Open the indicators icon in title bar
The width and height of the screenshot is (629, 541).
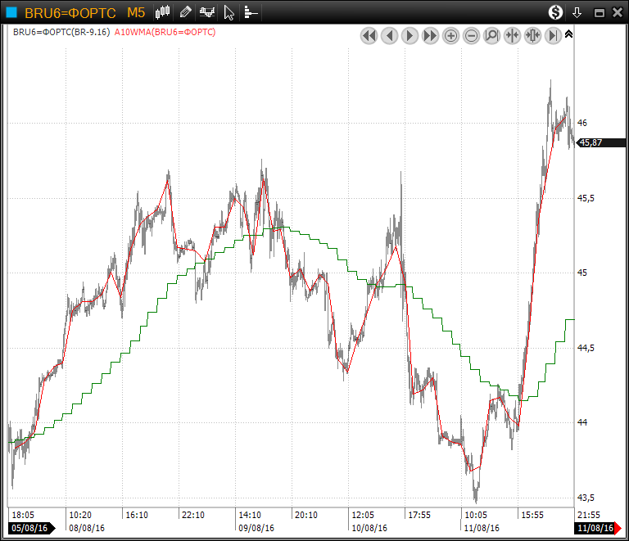coord(208,12)
